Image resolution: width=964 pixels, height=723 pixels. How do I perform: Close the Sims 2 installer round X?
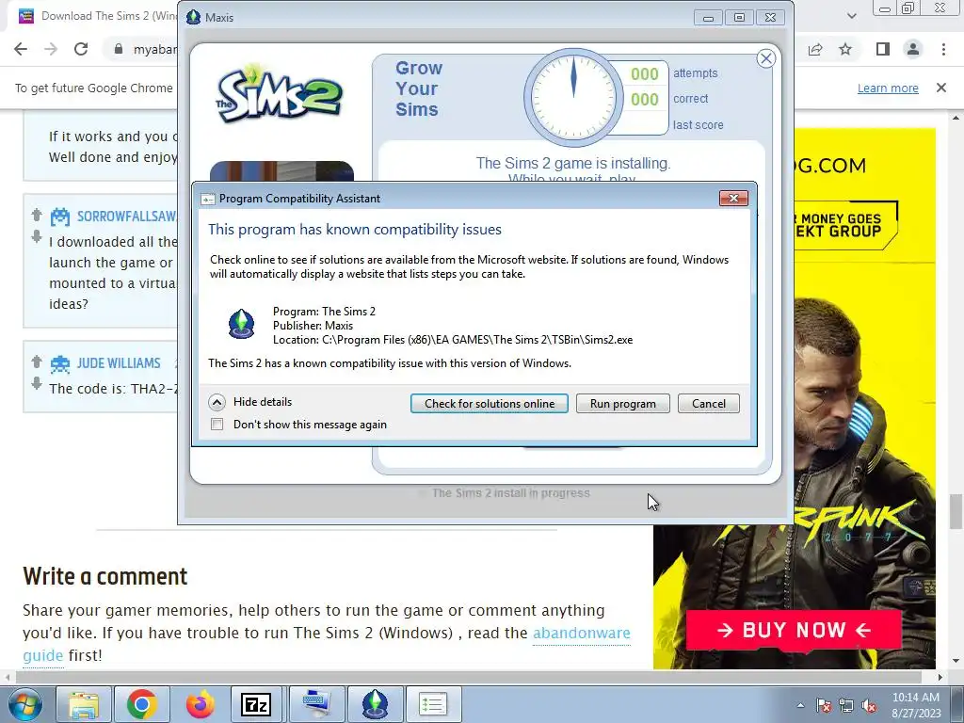(x=765, y=59)
